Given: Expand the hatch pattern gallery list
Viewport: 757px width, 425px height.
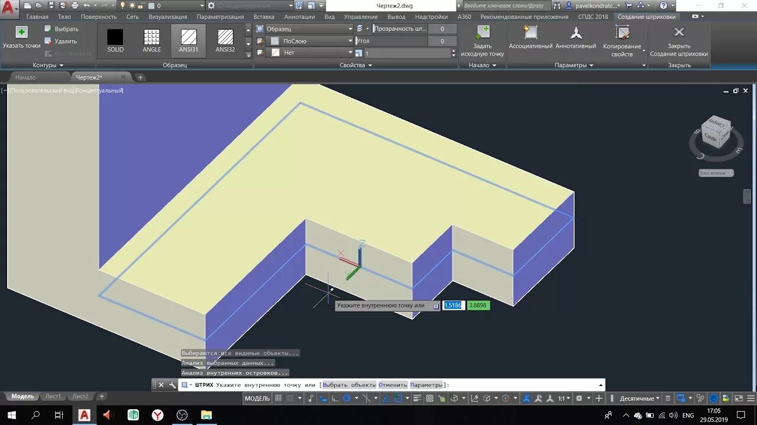Looking at the screenshot, I should (x=248, y=54).
